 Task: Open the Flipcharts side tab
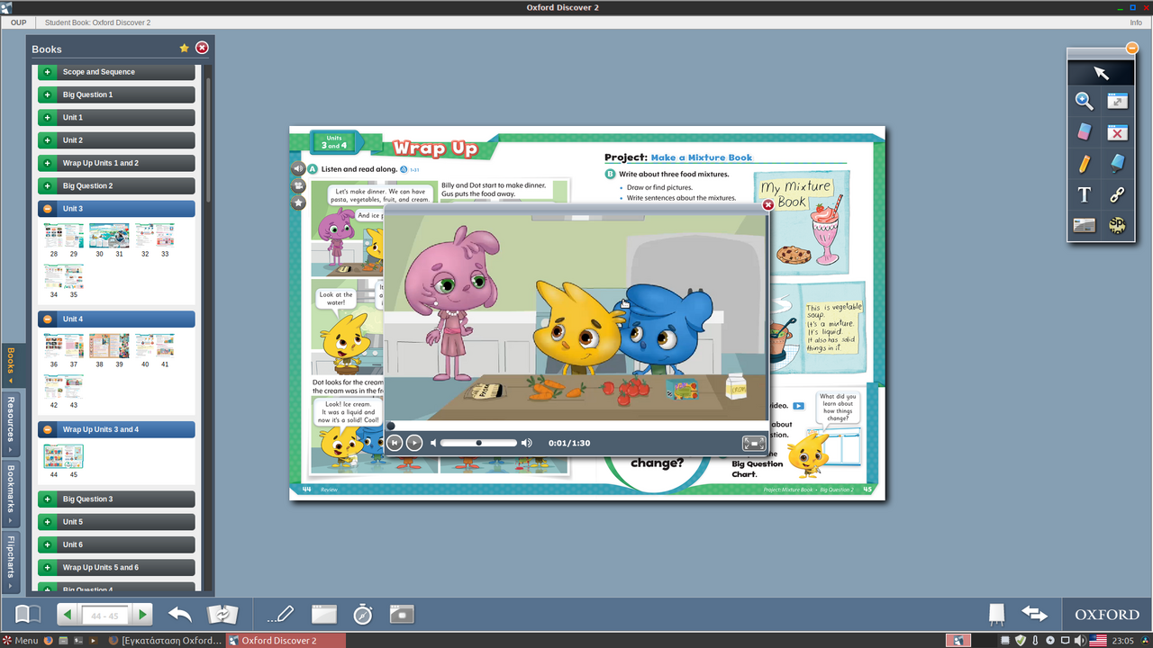(x=11, y=561)
